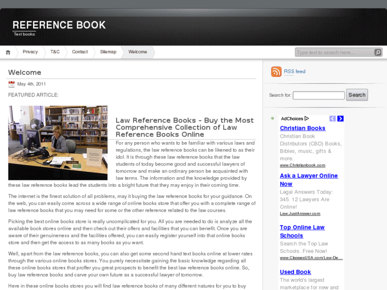Click the 'May 4th, 2011' date text
This screenshot has width=387, height=290.
pos(31,84)
